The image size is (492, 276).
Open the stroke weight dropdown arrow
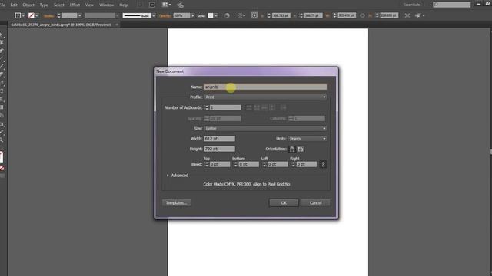pos(80,15)
